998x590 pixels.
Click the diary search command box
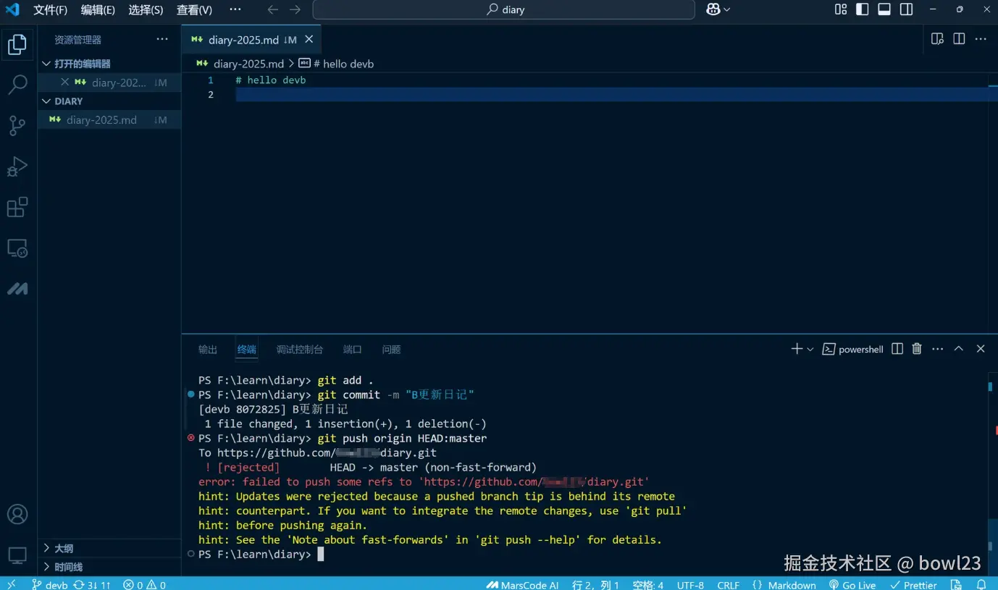click(x=504, y=9)
